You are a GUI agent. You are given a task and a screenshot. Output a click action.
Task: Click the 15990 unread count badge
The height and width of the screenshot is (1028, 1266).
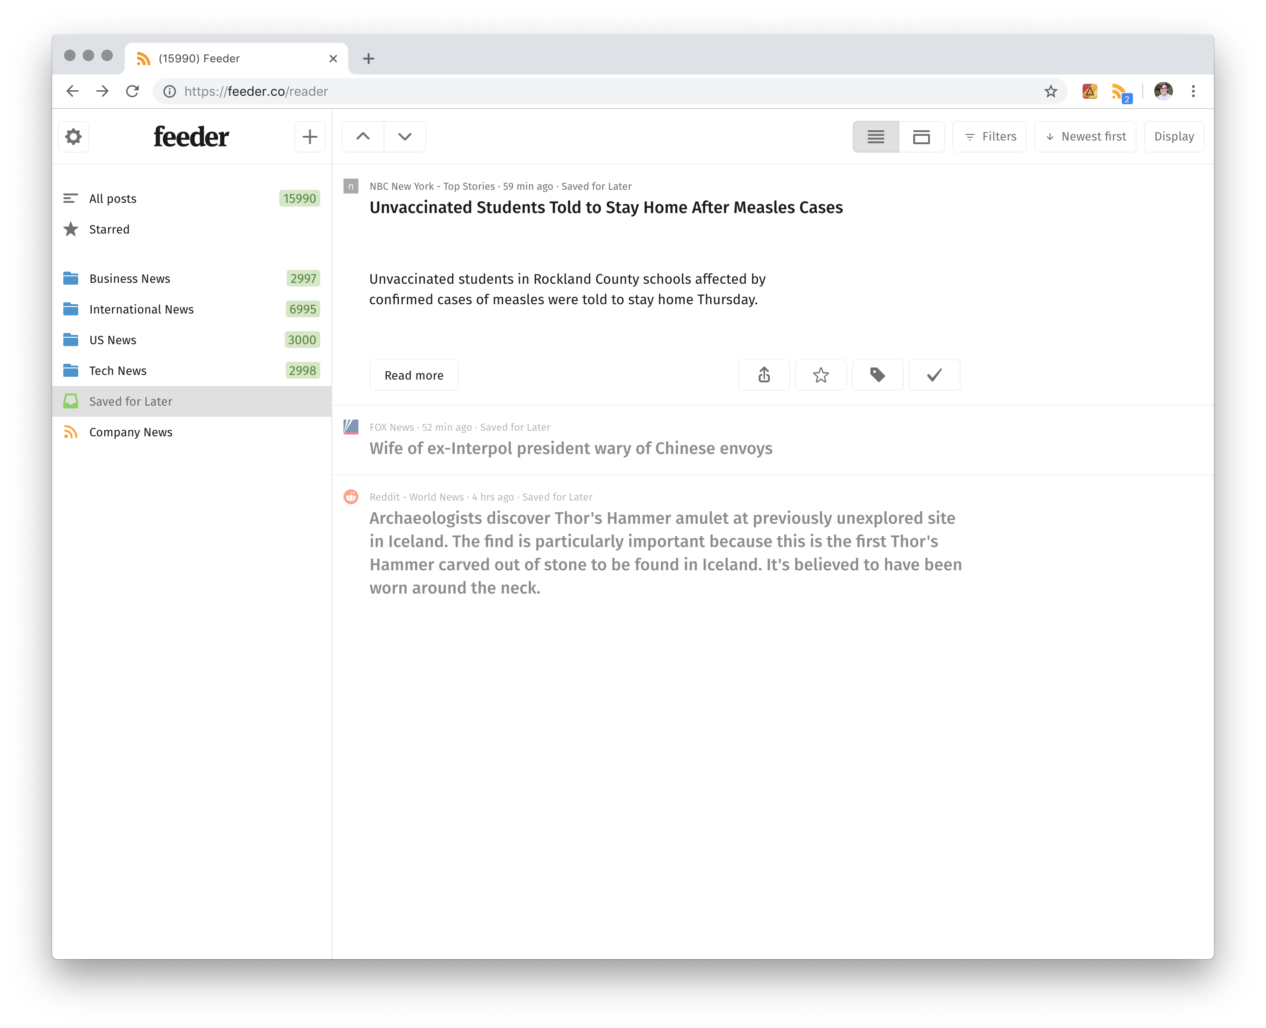tap(299, 198)
